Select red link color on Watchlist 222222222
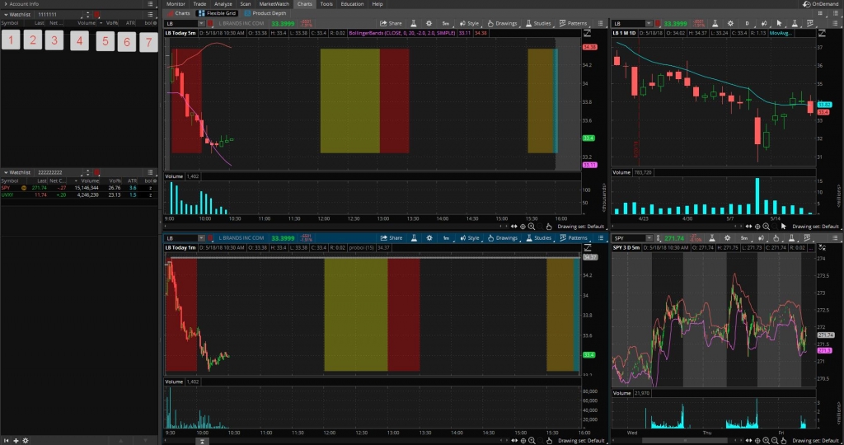Viewport: 844px width, 445px height. pyautogui.click(x=97, y=173)
